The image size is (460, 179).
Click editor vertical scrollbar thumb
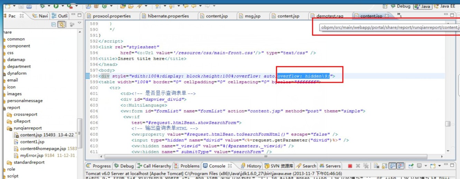pos(448,124)
